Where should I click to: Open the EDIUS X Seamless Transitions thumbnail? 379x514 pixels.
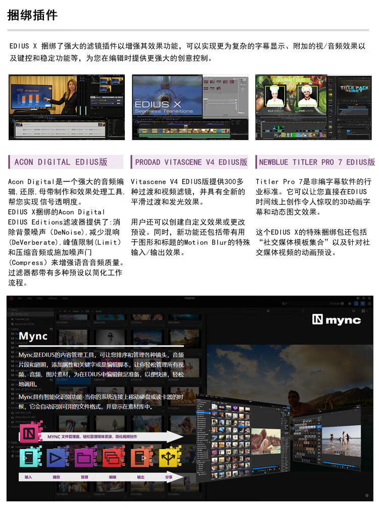[190, 107]
